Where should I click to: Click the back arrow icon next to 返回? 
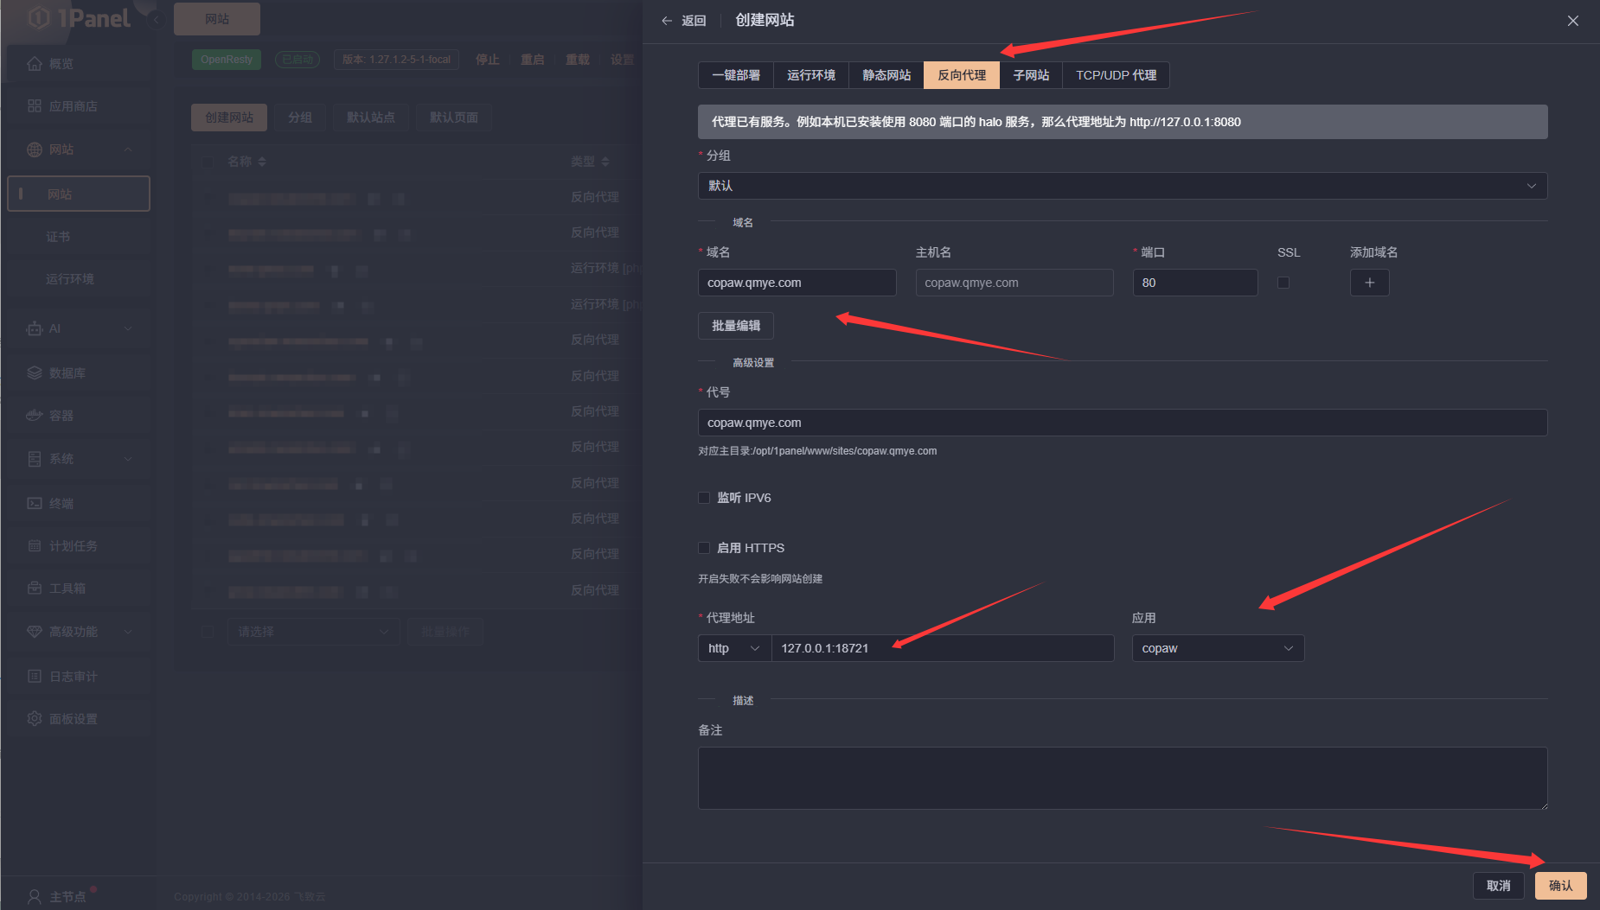pyautogui.click(x=667, y=21)
